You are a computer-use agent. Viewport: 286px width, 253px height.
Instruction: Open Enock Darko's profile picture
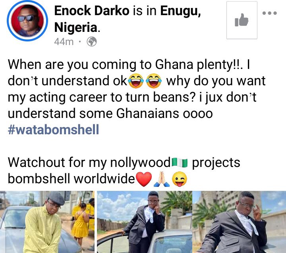27,21
